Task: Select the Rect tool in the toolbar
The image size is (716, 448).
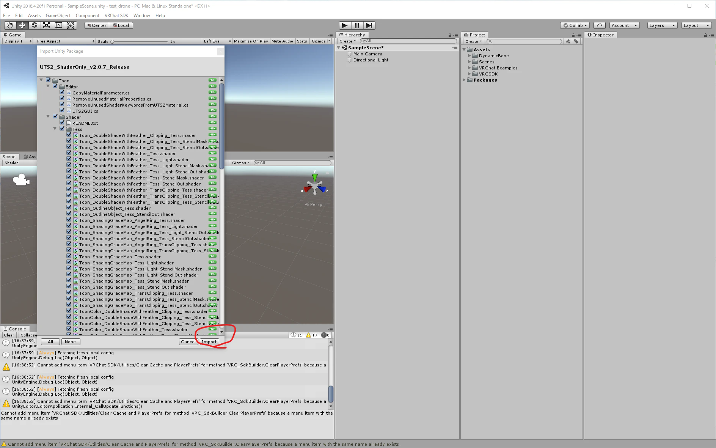Action: pyautogui.click(x=58, y=25)
